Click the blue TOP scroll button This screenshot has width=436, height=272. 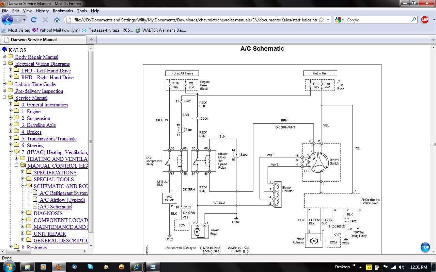[x=425, y=247]
